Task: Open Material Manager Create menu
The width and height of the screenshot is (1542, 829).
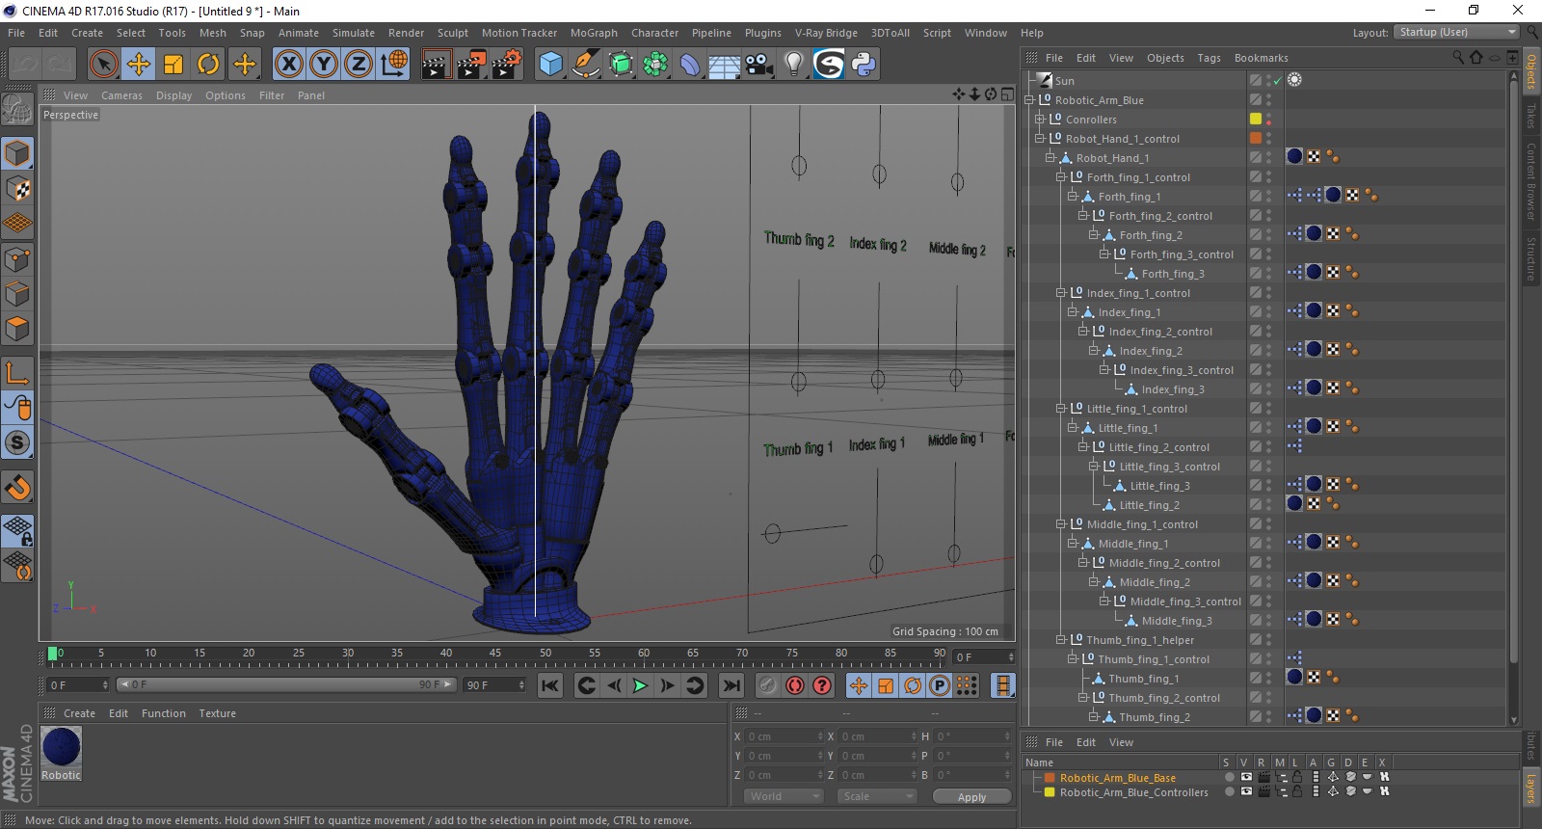Action: (x=79, y=713)
